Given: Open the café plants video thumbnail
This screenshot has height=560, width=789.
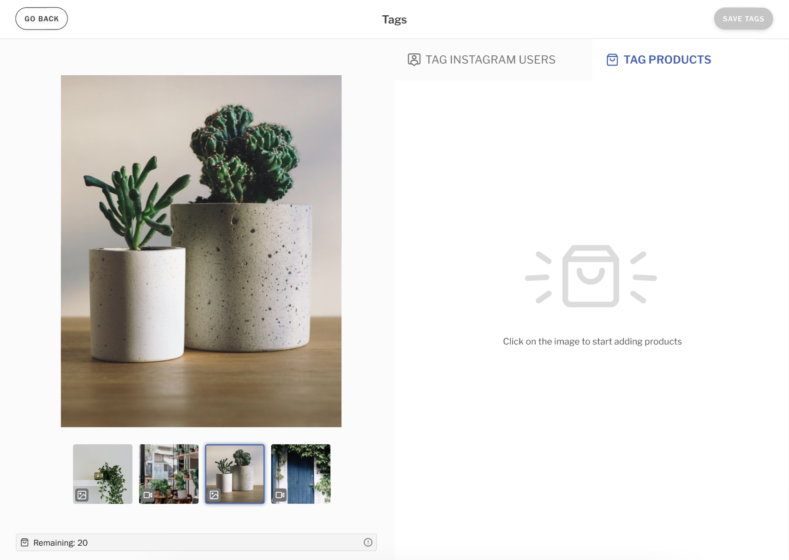Looking at the screenshot, I should coord(169,474).
